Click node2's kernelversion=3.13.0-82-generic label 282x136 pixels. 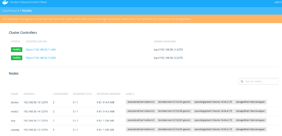tap(174, 111)
